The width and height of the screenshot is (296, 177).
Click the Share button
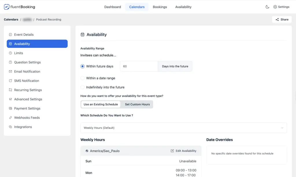(282, 20)
